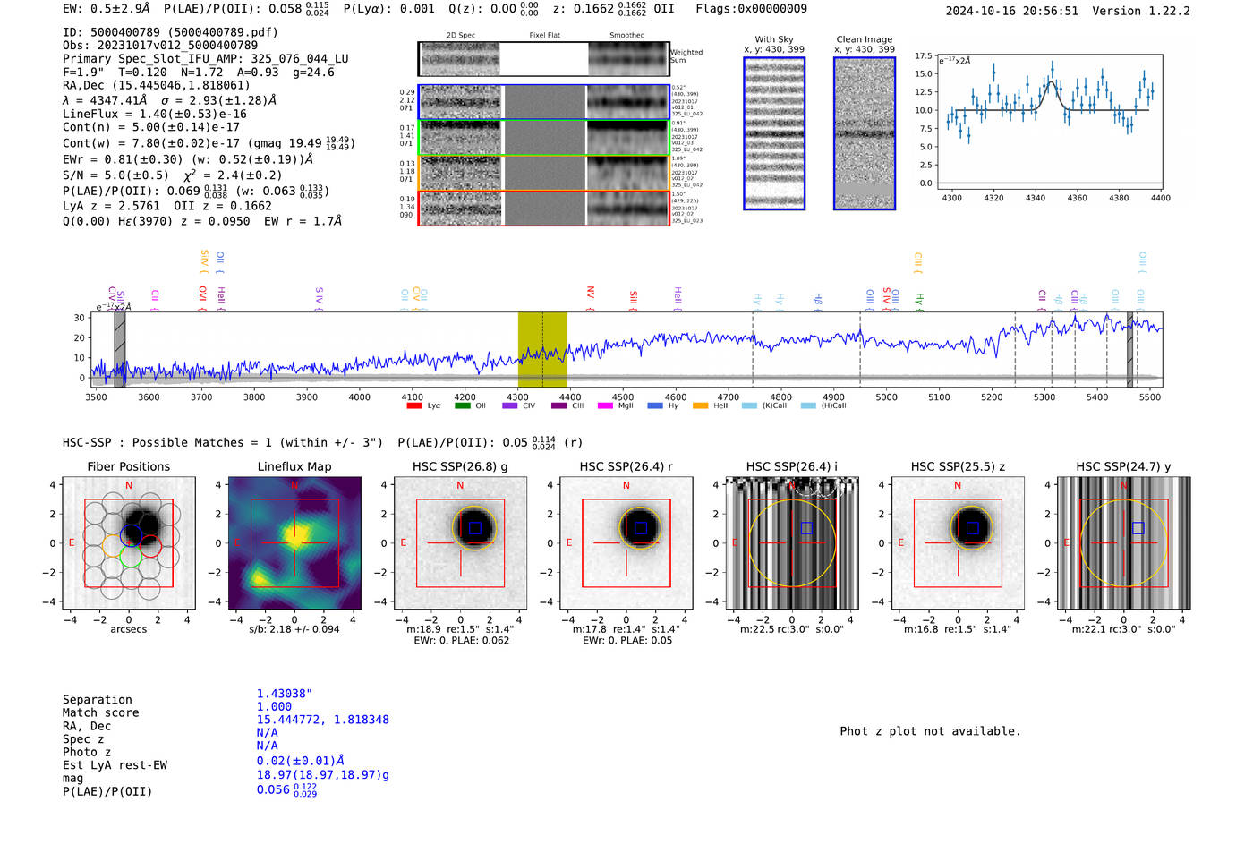Image resolution: width=1253 pixels, height=853 pixels.
Task: Click the Lyα red legend swatch
Action: click(413, 406)
